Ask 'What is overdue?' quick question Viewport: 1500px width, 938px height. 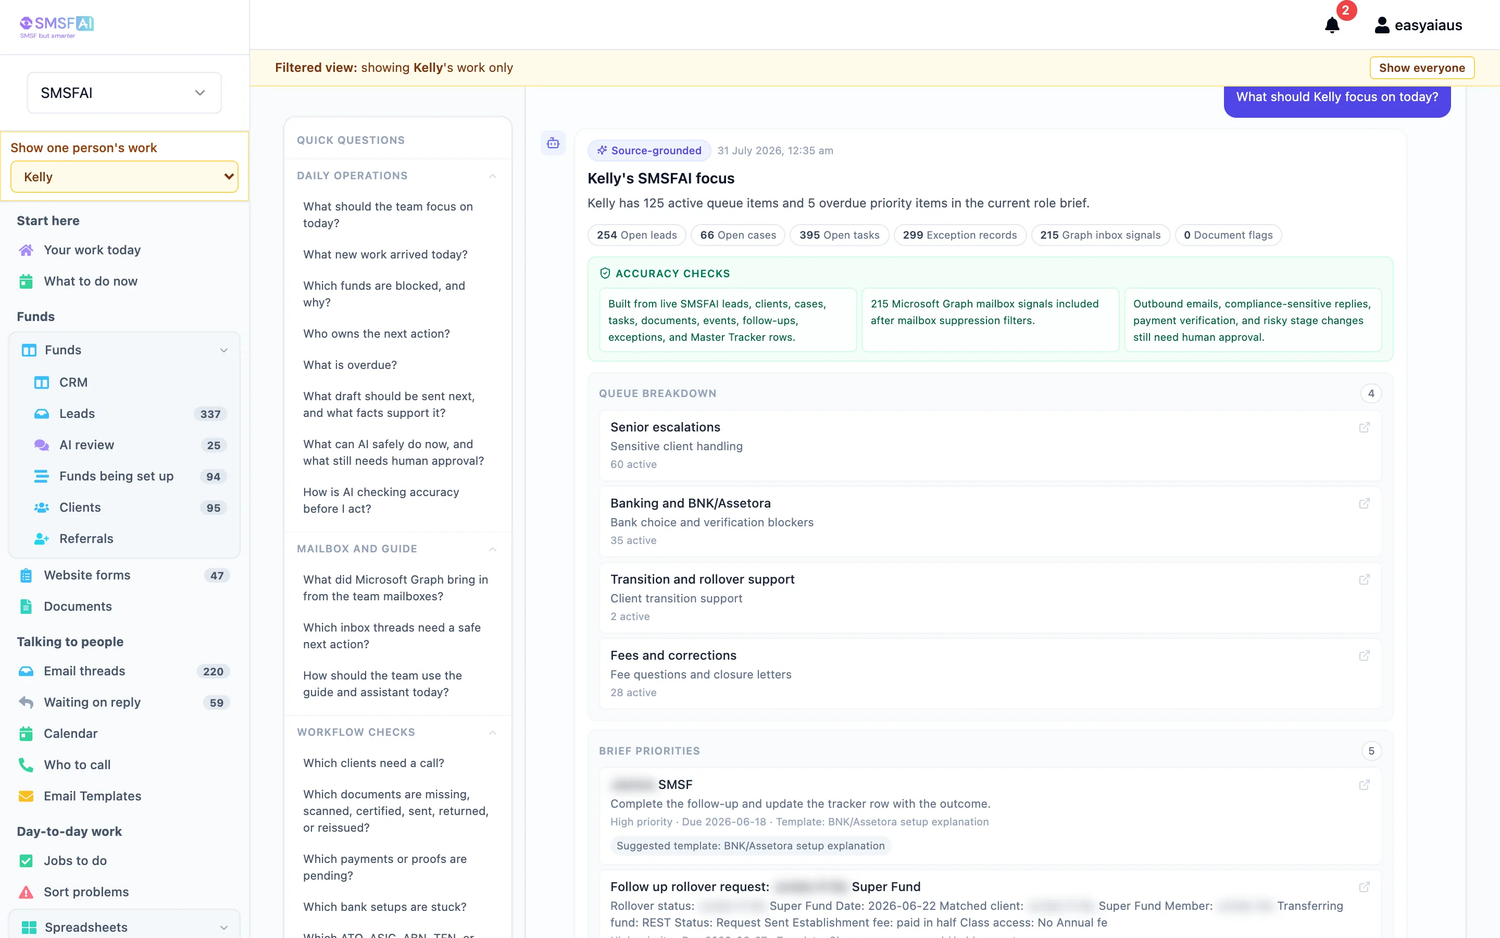coord(349,365)
